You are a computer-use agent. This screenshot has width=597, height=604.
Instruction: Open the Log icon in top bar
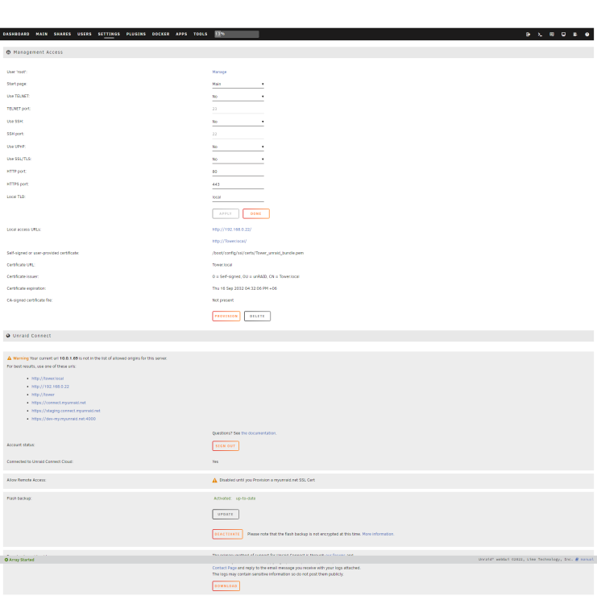coord(575,35)
